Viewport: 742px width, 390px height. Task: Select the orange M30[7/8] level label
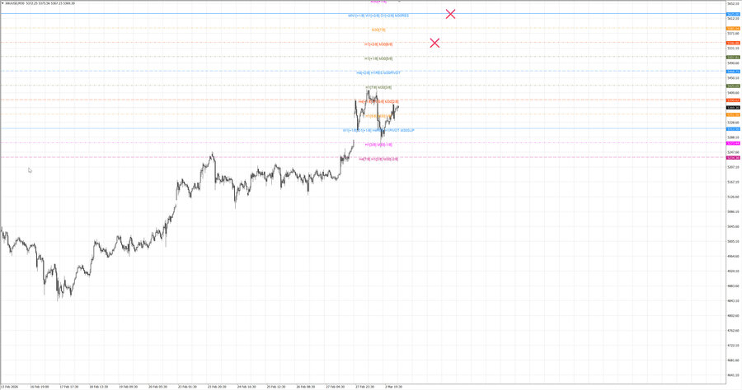378,29
